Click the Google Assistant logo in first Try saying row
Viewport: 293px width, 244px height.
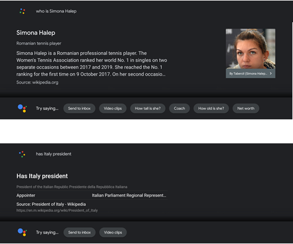pos(22,108)
